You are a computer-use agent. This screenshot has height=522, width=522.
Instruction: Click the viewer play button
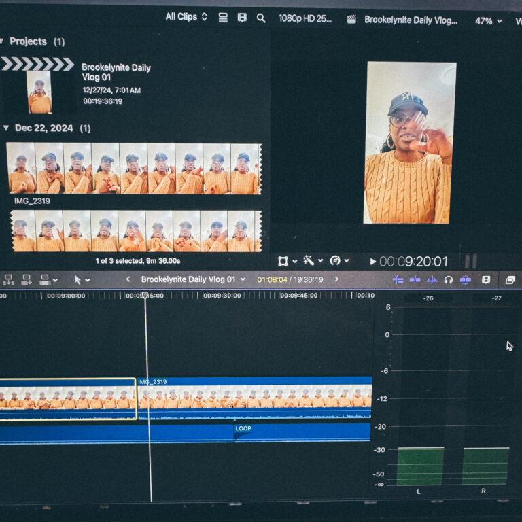click(373, 262)
